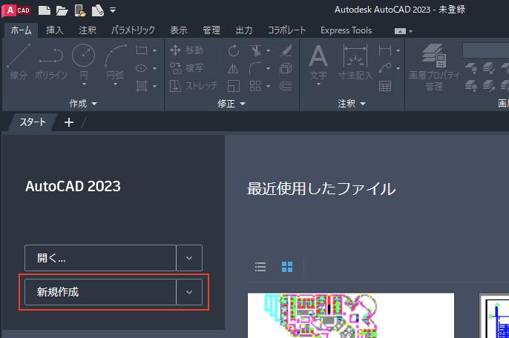Select the mirror tool
Image resolution: width=509 pixels, height=338 pixels.
[234, 68]
